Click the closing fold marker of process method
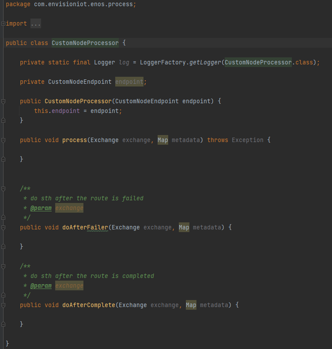Viewport: 332px width, 349px height. pyautogui.click(x=3, y=159)
